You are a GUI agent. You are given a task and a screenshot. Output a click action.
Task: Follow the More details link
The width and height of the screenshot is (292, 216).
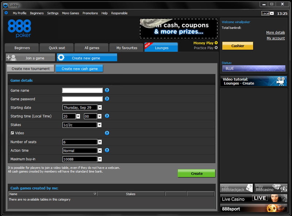click(276, 32)
